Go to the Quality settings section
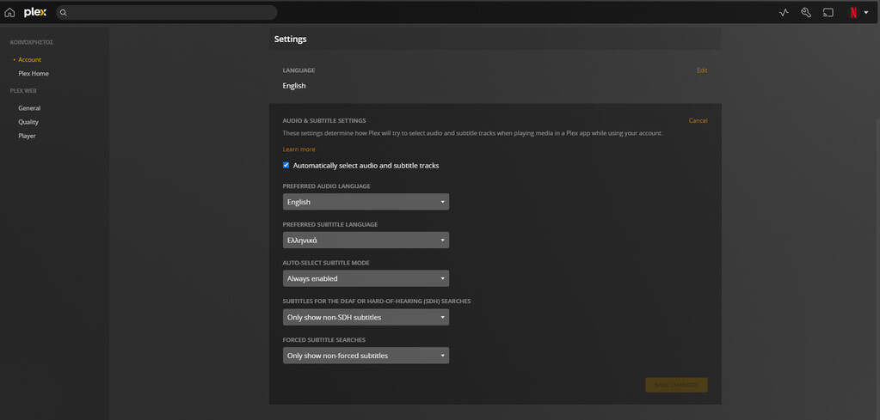This screenshot has width=880, height=420. [28, 122]
